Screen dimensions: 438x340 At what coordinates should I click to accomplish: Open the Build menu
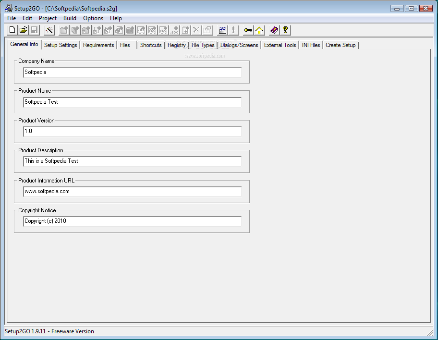(70, 18)
